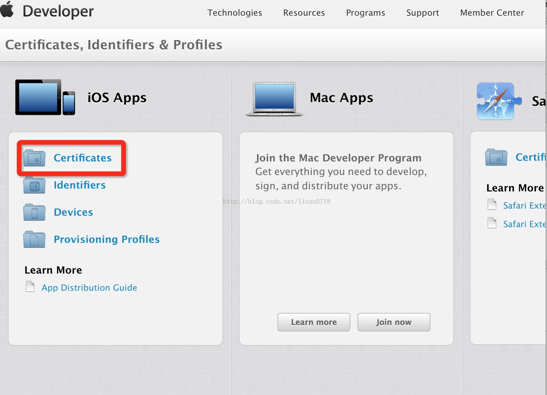
Task: Click the App Distribution Guide document icon
Action: [x=30, y=286]
